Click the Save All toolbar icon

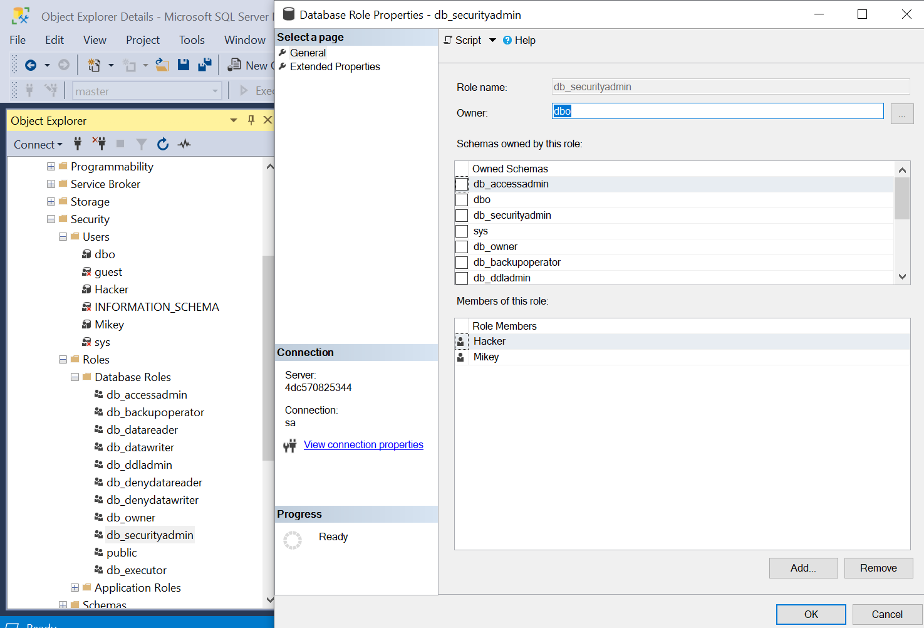click(x=204, y=65)
